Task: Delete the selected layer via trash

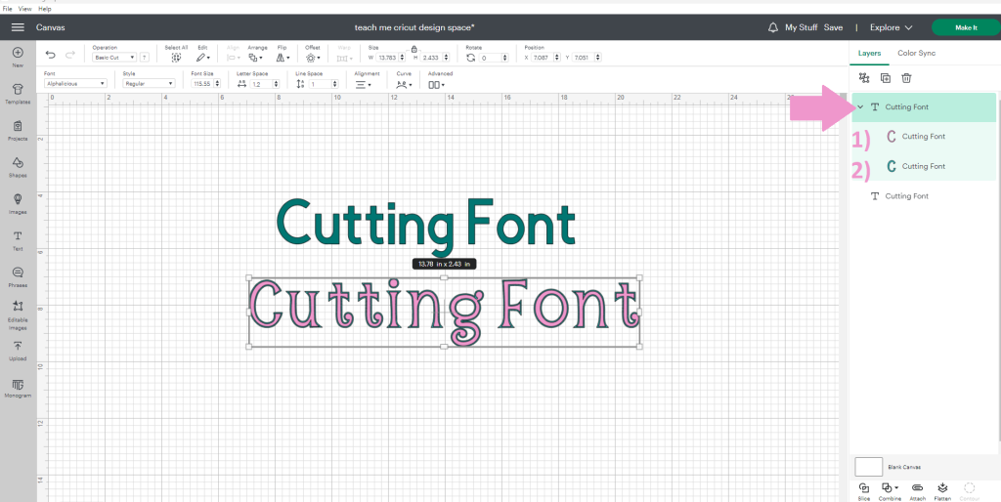Action: point(906,78)
